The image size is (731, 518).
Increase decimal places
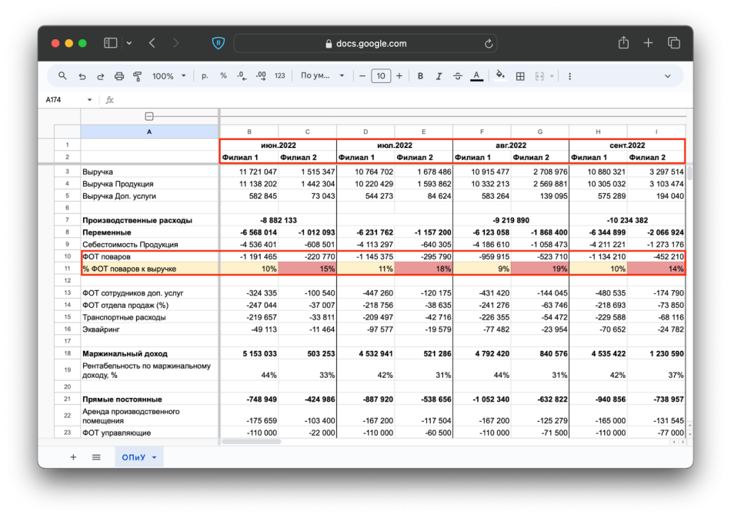(x=261, y=76)
